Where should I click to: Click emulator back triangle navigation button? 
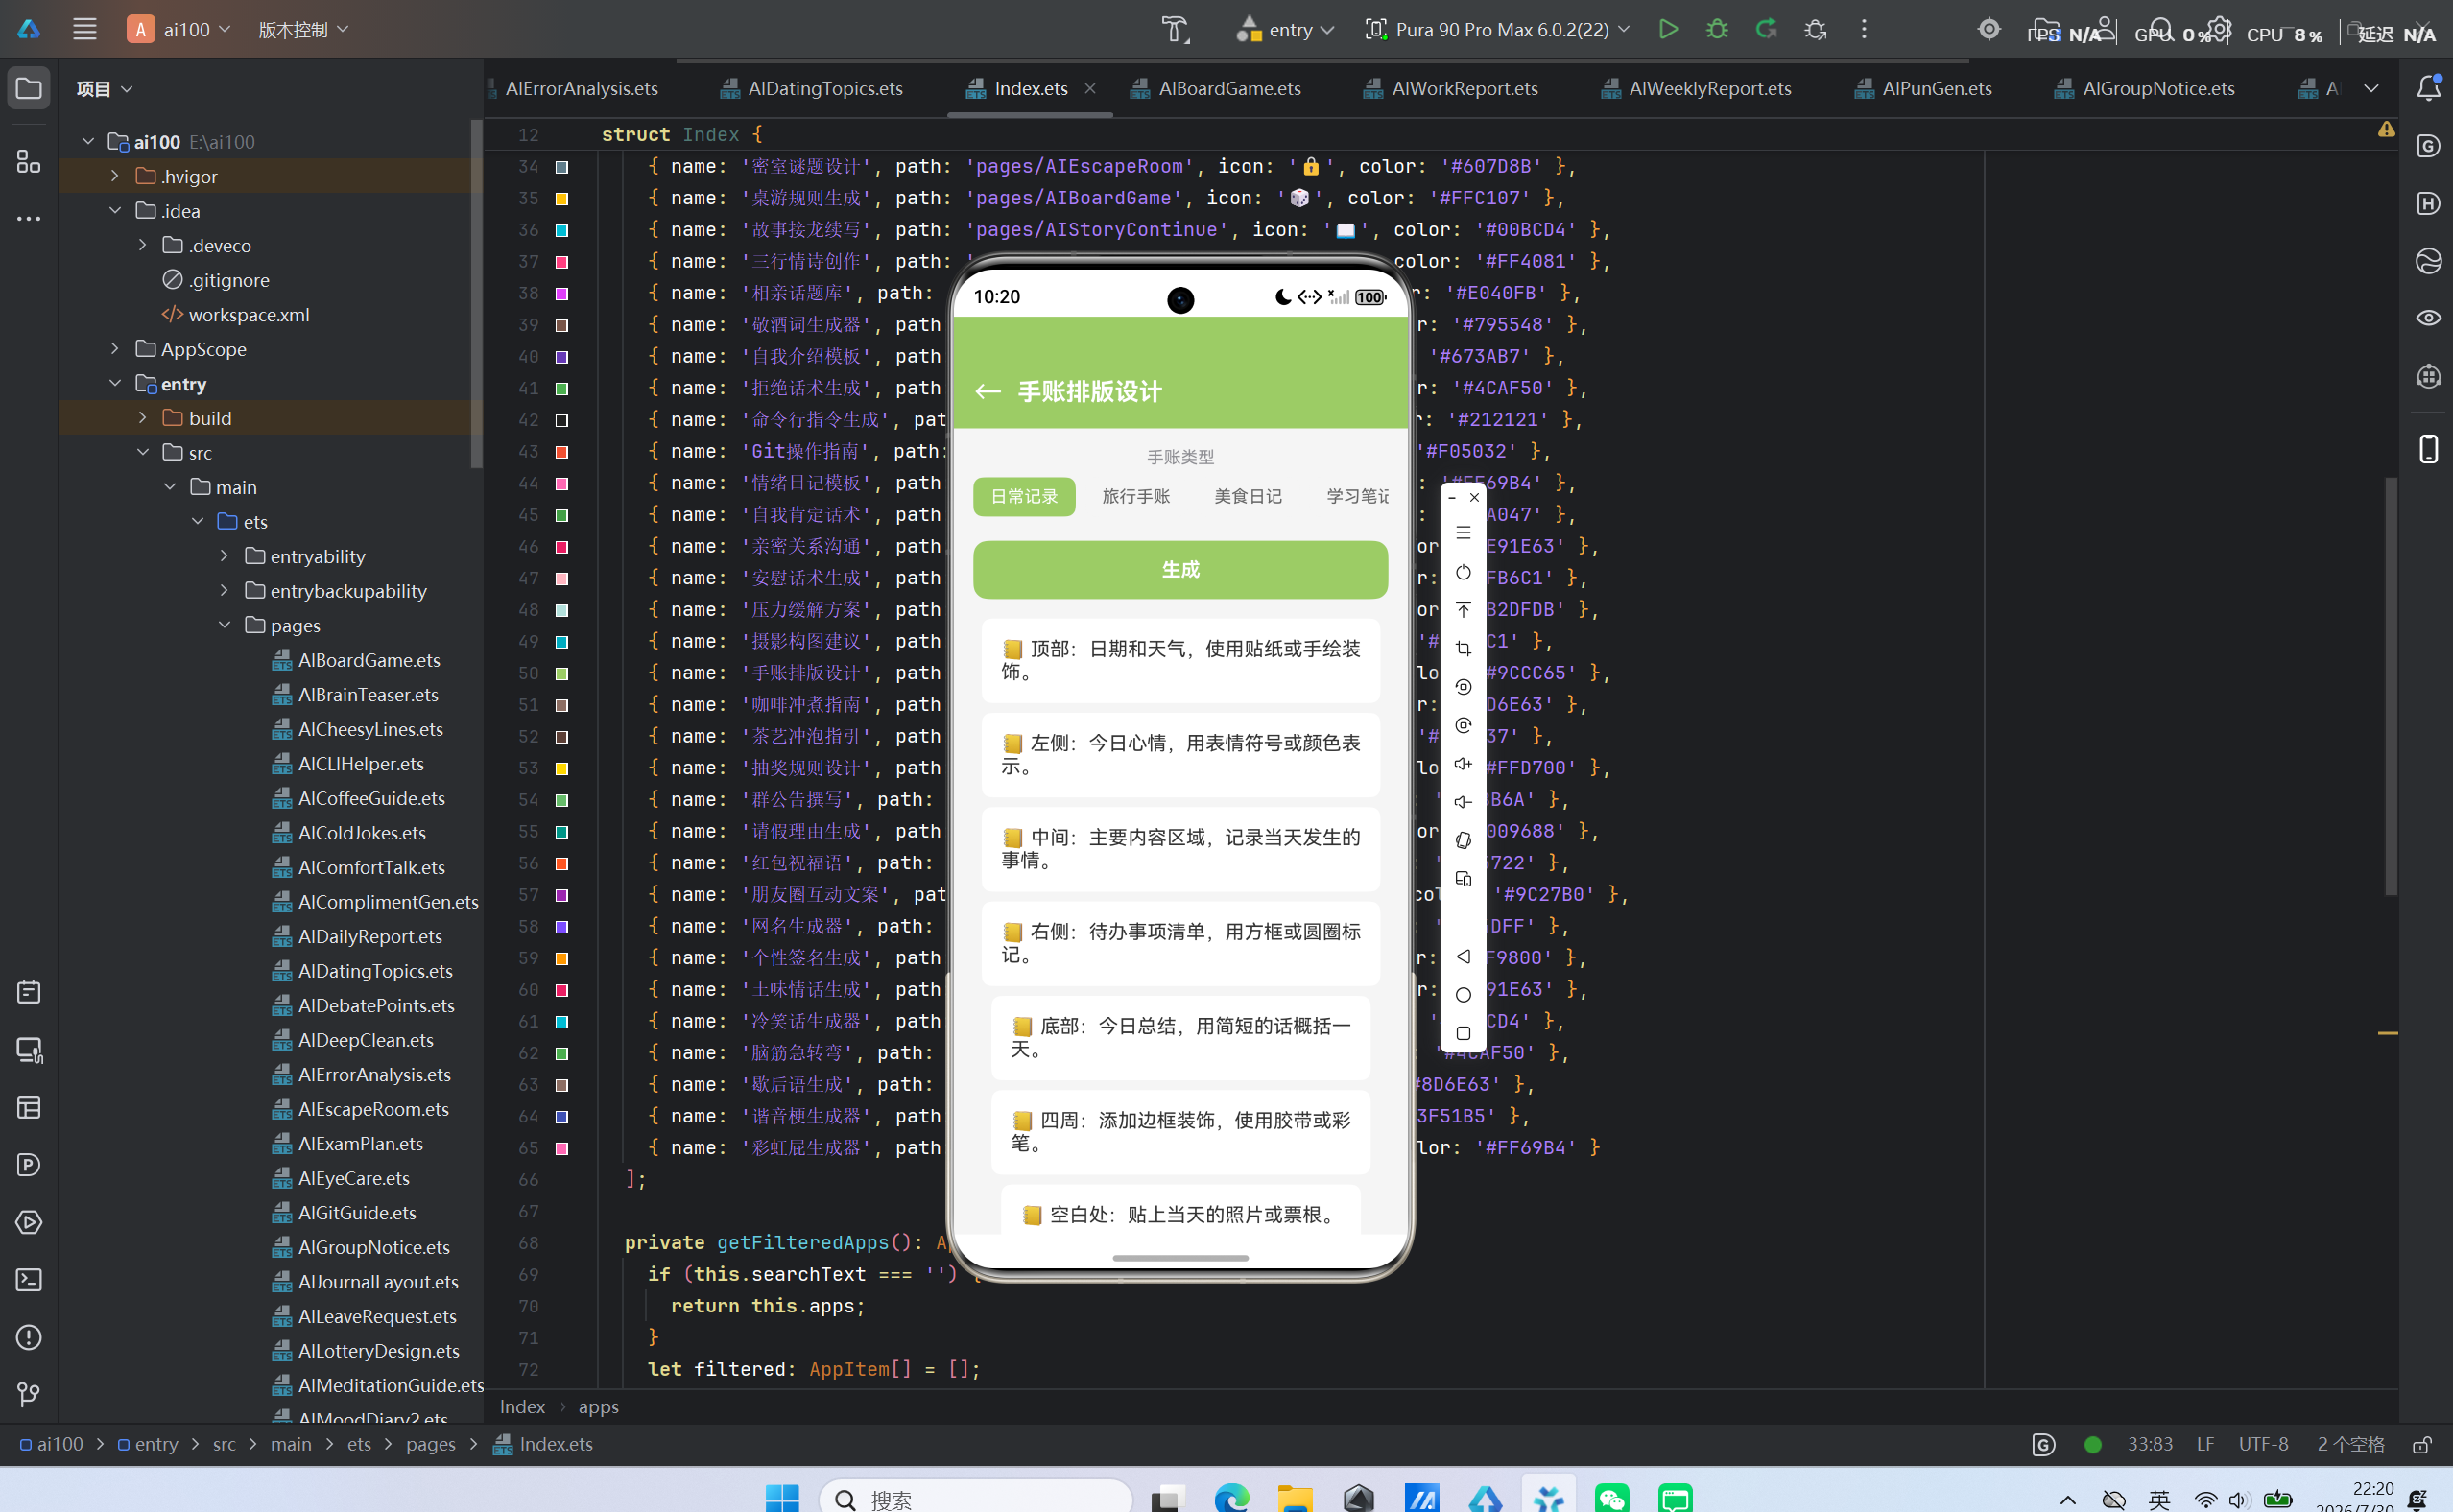coord(1463,956)
